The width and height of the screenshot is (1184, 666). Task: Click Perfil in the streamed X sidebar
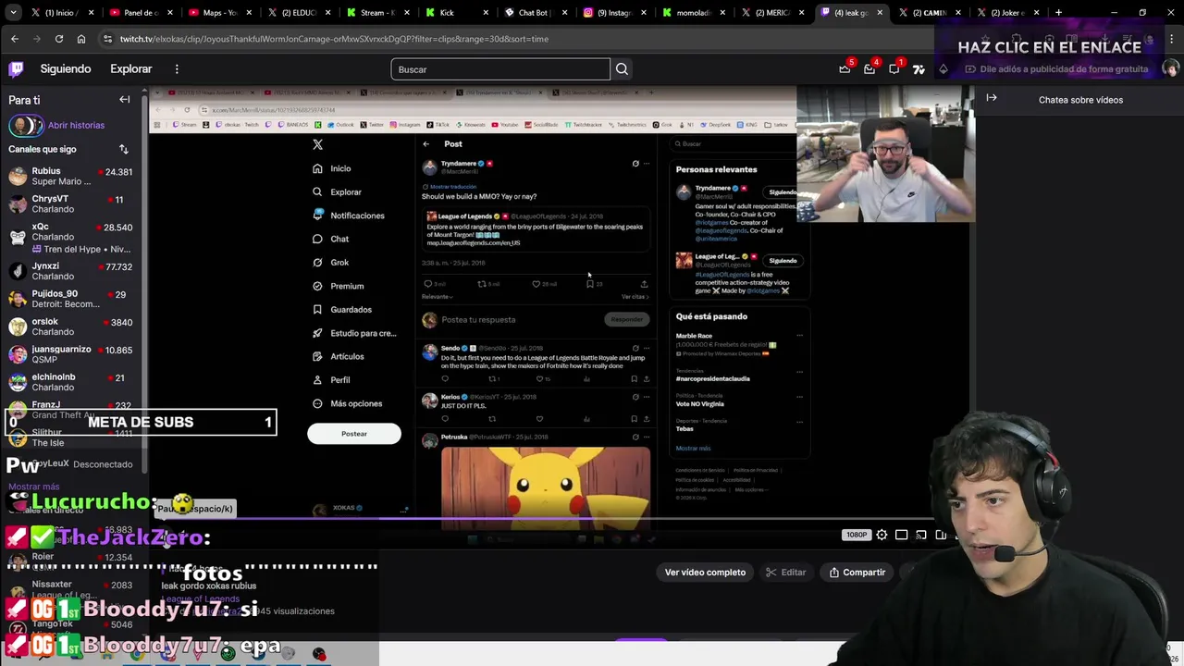[x=331, y=380]
